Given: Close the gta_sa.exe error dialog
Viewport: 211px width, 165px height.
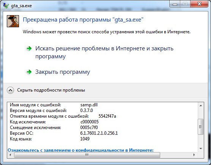Looking at the screenshot, I should pyautogui.click(x=200, y=4).
